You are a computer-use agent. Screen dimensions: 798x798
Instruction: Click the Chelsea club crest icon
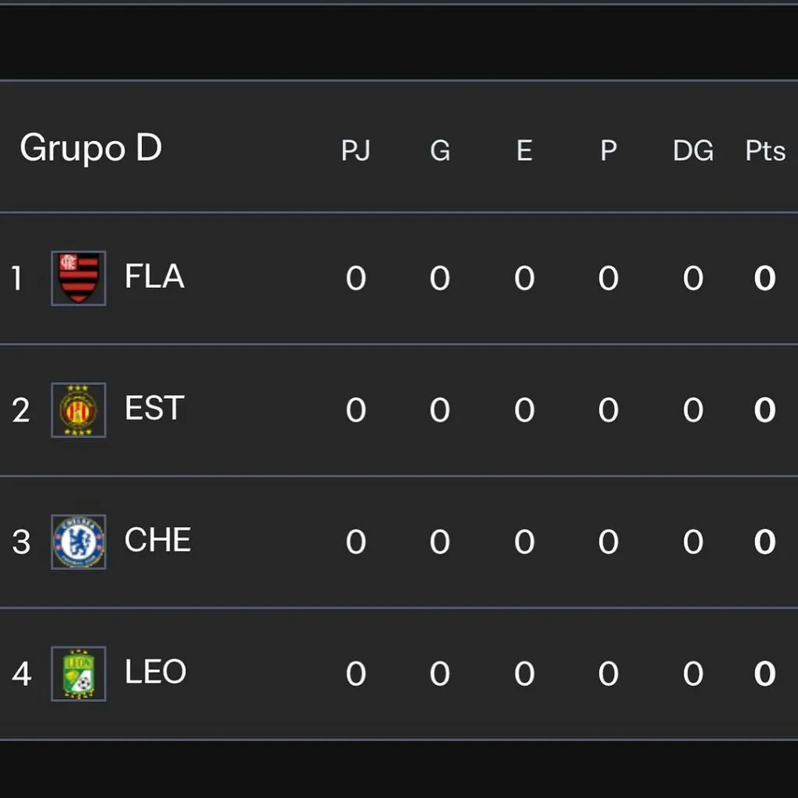coord(79,542)
